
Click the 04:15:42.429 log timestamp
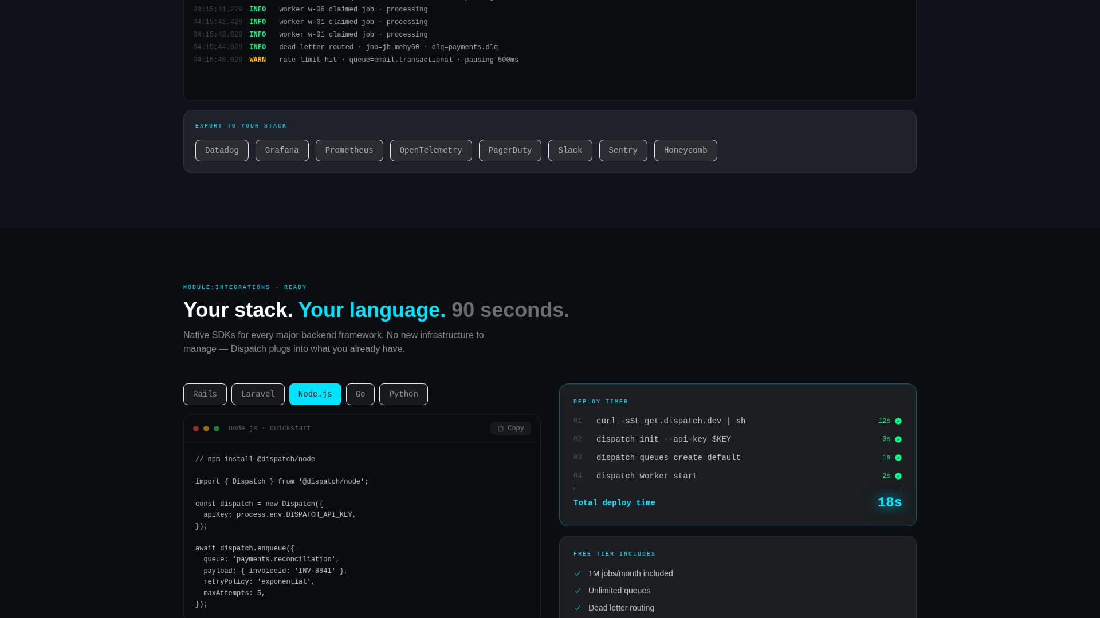click(x=218, y=22)
